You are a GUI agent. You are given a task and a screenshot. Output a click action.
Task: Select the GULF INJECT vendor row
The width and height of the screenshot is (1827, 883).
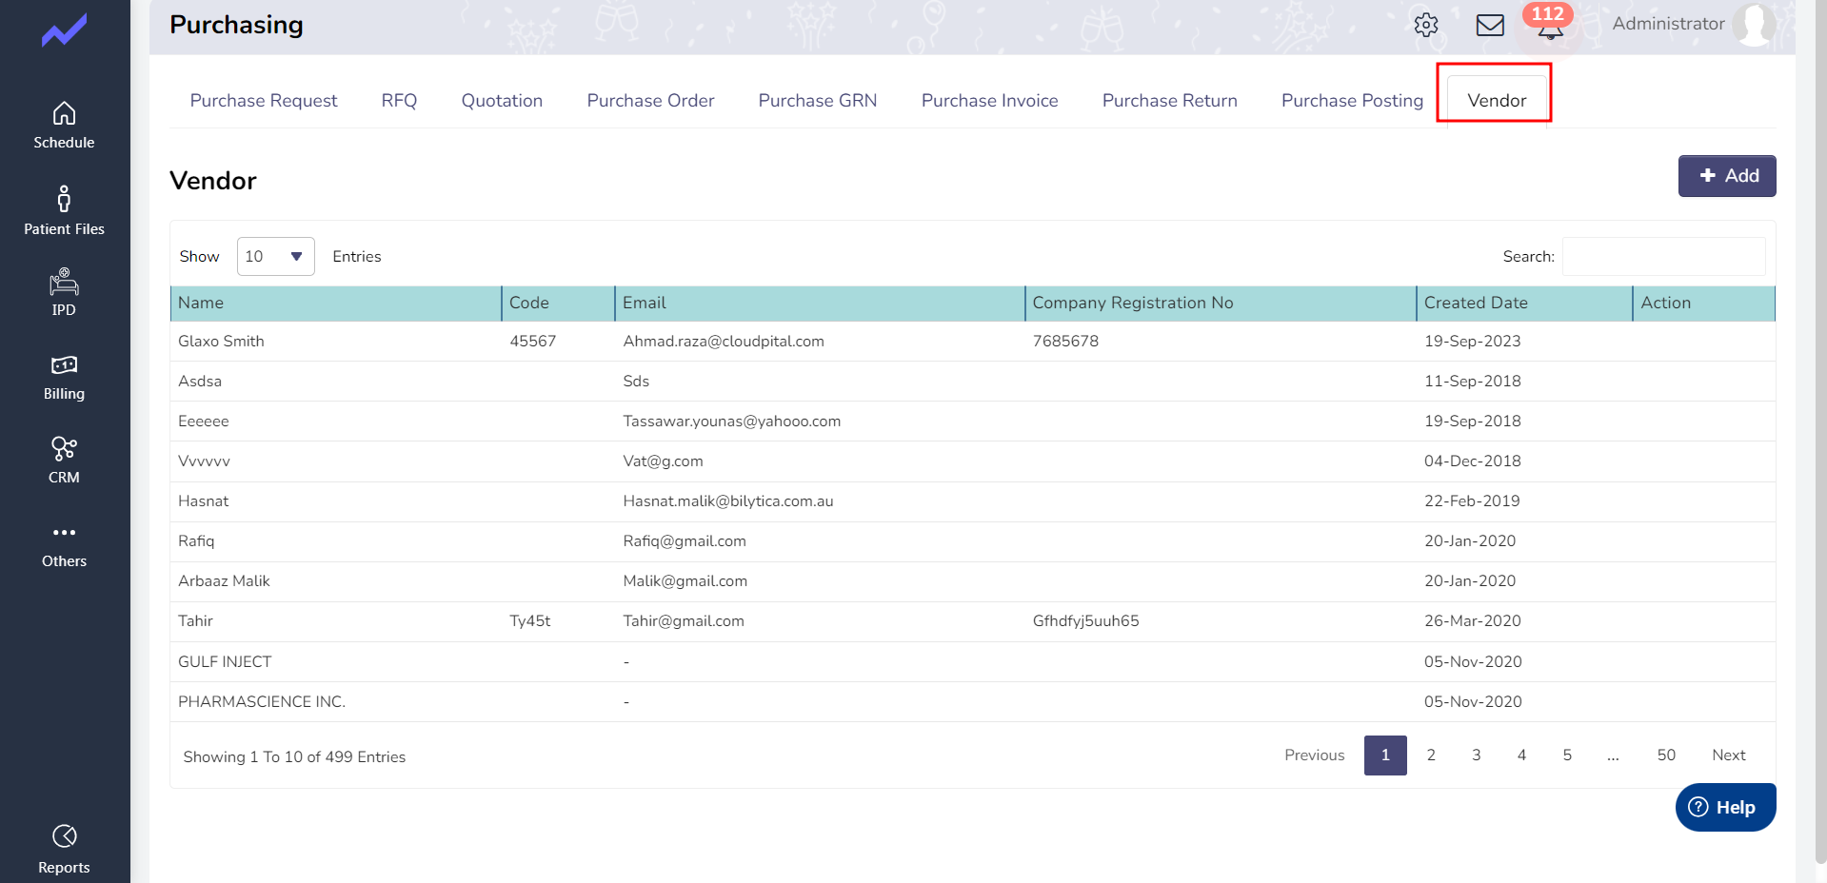[972, 662]
